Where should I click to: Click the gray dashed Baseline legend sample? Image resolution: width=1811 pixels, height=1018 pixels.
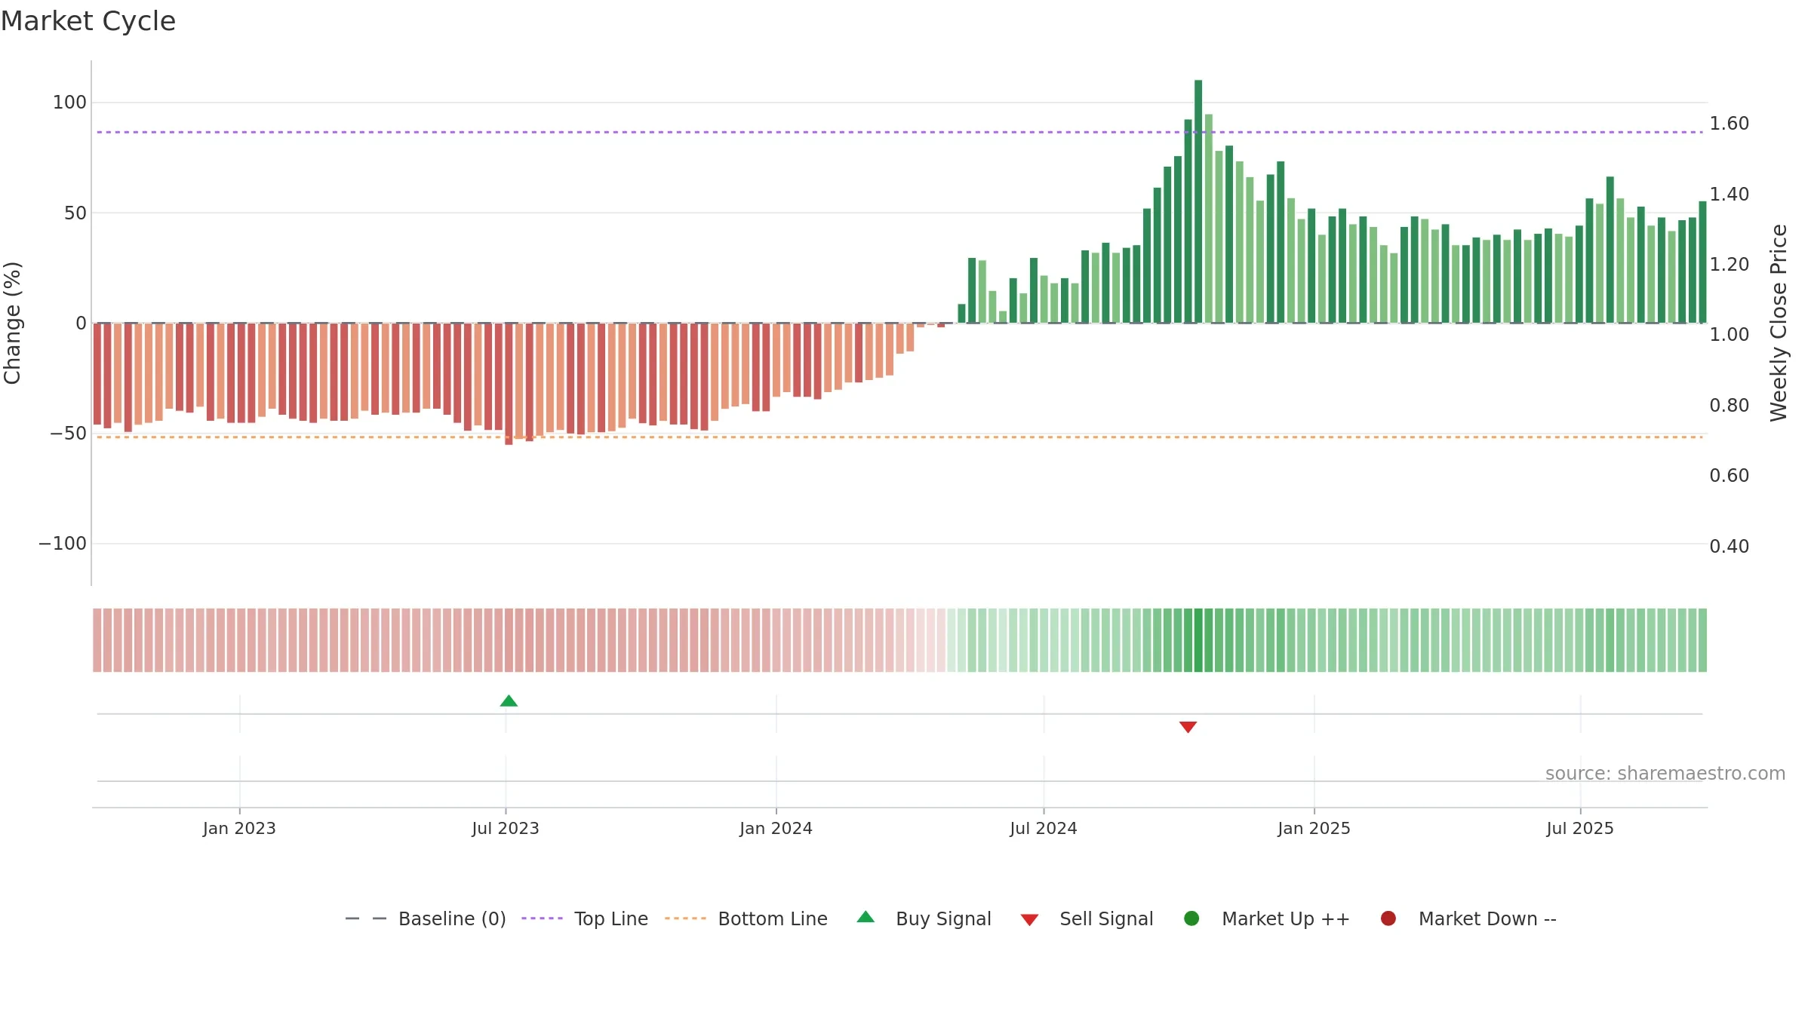point(366,918)
